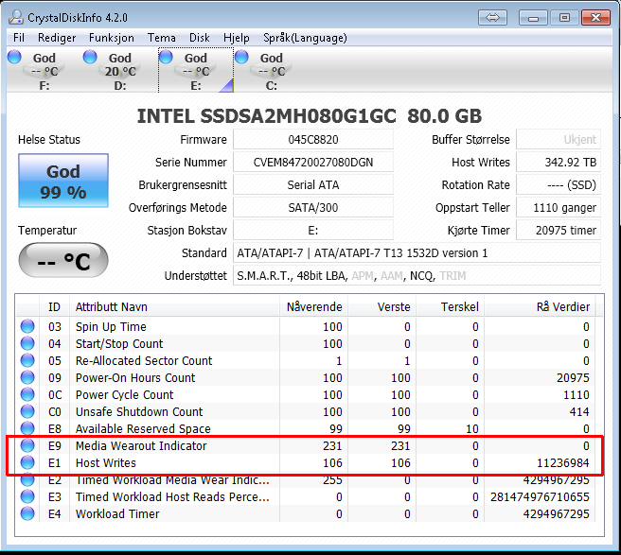Click the Temperatur label
The height and width of the screenshot is (555, 621).
coord(47,231)
